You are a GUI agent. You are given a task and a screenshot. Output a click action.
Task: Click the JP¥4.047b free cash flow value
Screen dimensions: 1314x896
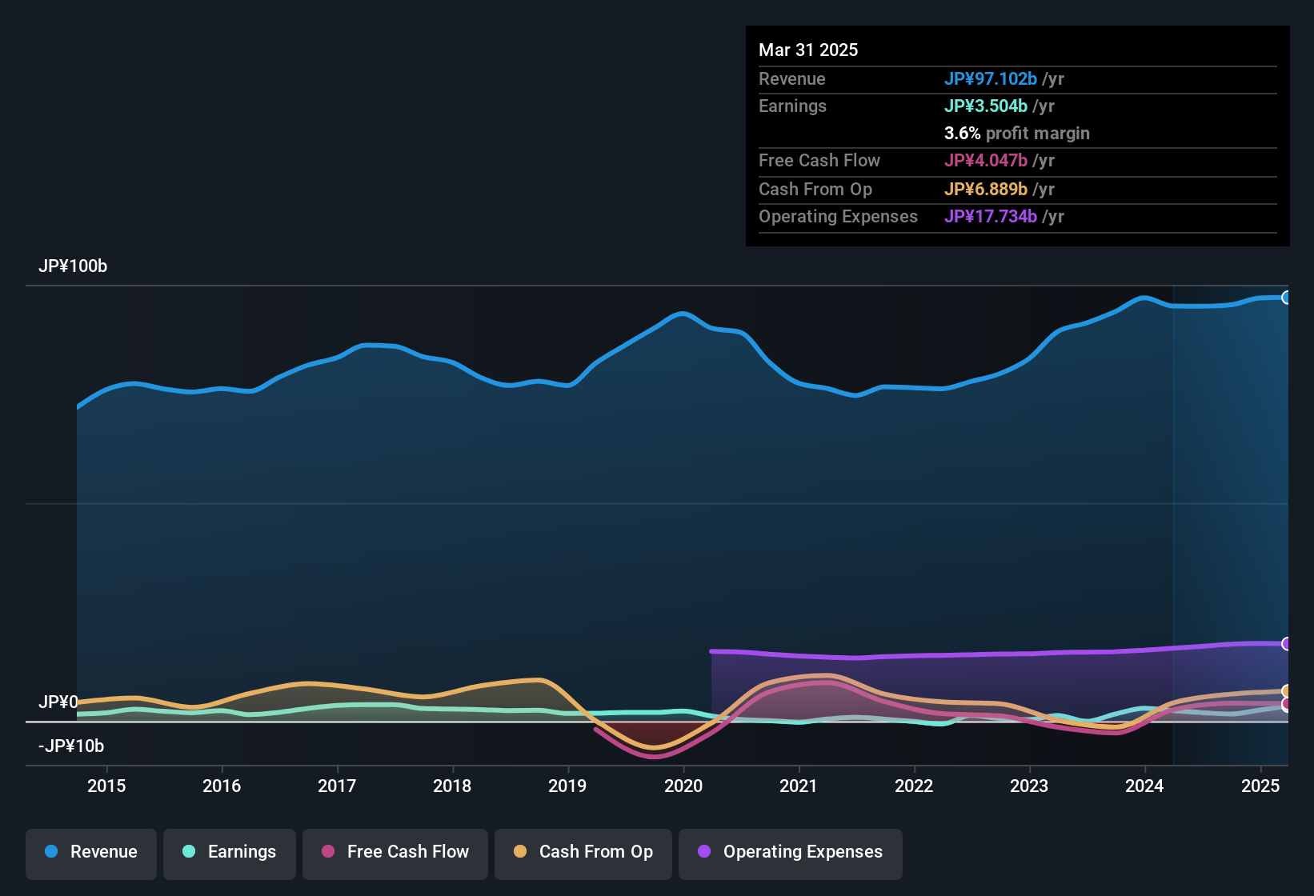[986, 160]
